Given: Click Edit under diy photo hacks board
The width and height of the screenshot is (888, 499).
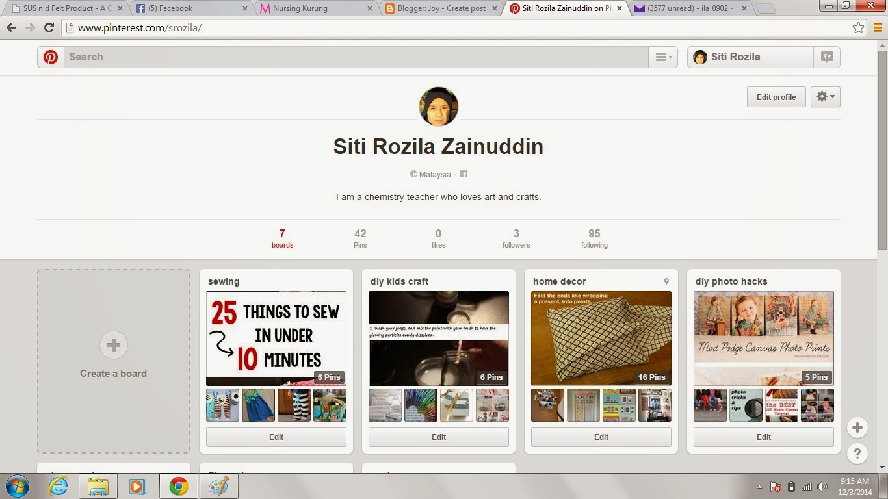Looking at the screenshot, I should pyautogui.click(x=764, y=437).
